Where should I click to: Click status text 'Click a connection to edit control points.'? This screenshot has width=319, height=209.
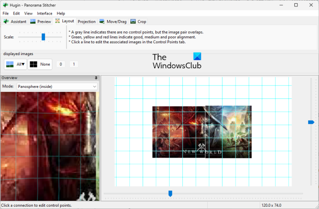(36, 205)
